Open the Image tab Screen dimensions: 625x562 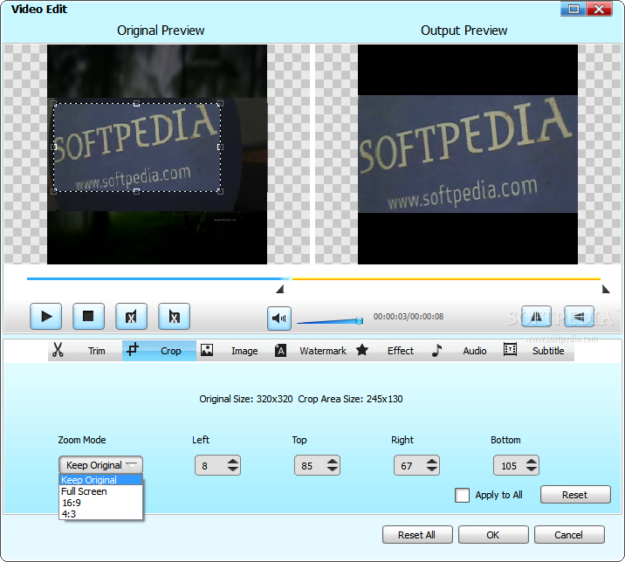[233, 351]
